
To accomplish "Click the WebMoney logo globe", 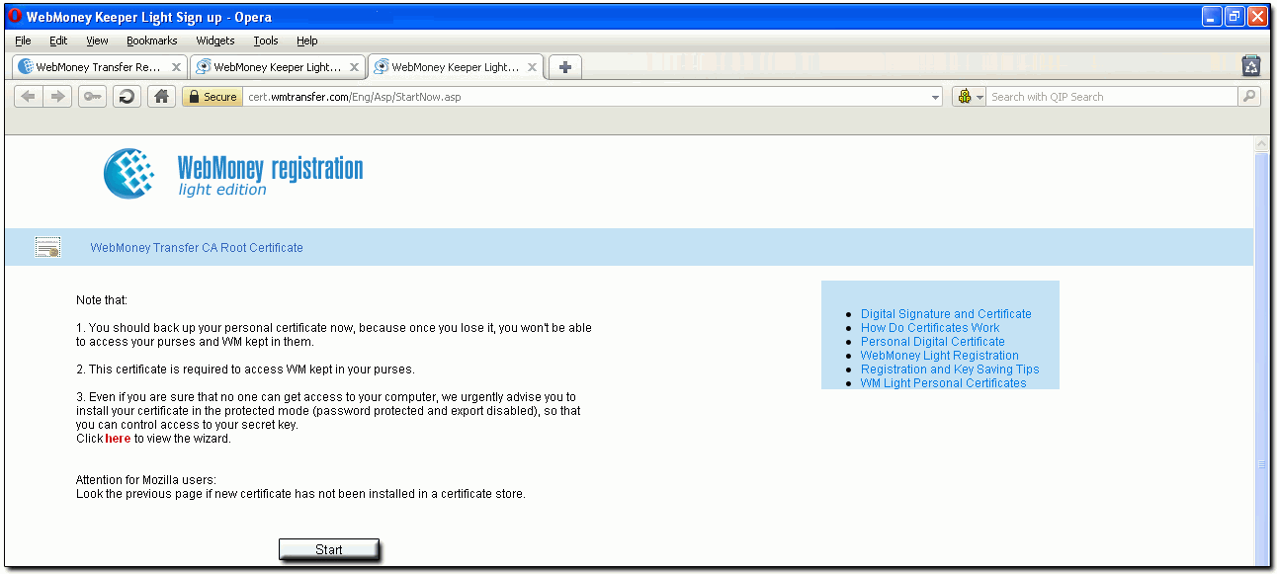I will point(129,173).
